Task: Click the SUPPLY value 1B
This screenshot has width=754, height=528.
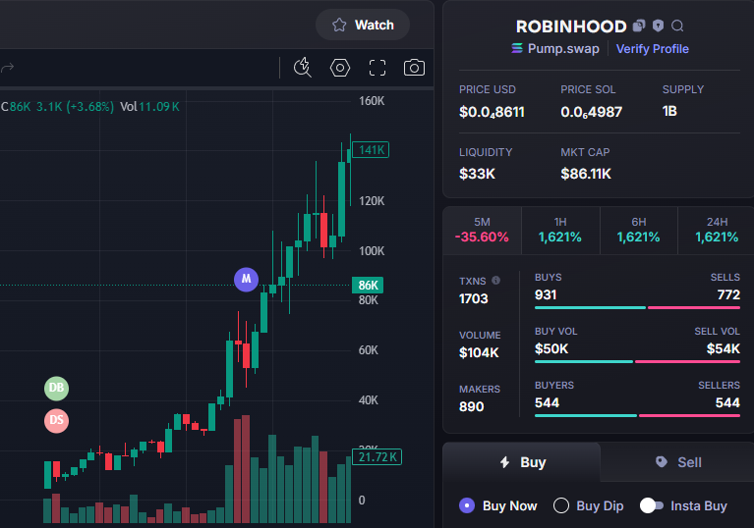Action: pyautogui.click(x=669, y=111)
